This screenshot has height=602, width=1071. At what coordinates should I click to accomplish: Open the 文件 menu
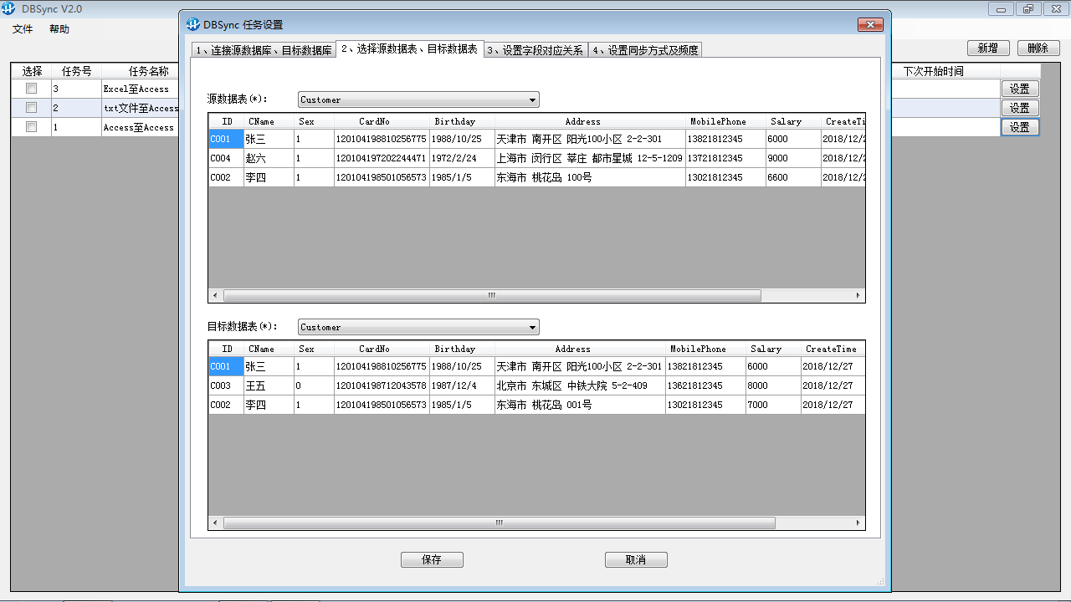coord(21,28)
